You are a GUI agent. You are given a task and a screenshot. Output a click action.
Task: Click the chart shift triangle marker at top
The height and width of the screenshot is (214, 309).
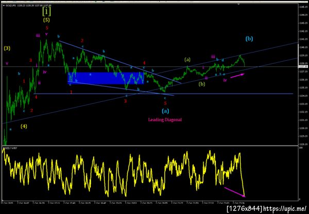[239, 4]
